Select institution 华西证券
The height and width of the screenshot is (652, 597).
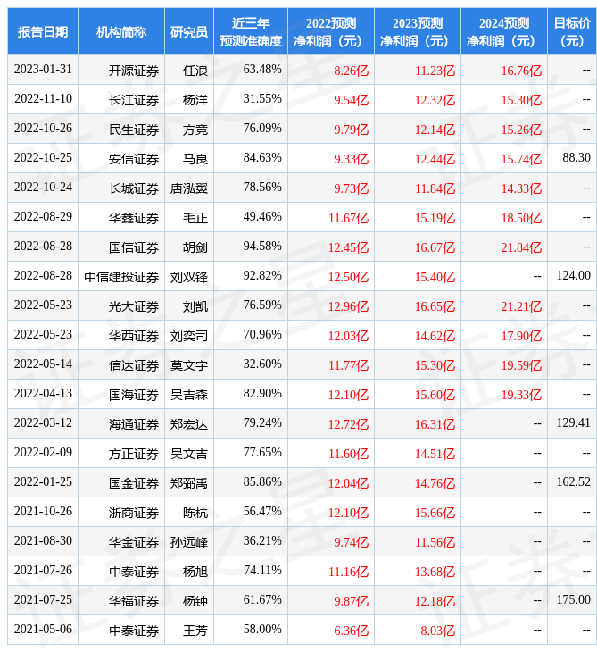tap(134, 336)
